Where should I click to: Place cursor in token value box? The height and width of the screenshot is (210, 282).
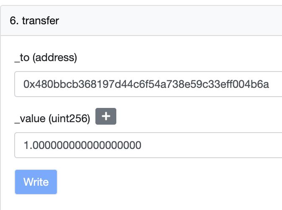(149, 145)
